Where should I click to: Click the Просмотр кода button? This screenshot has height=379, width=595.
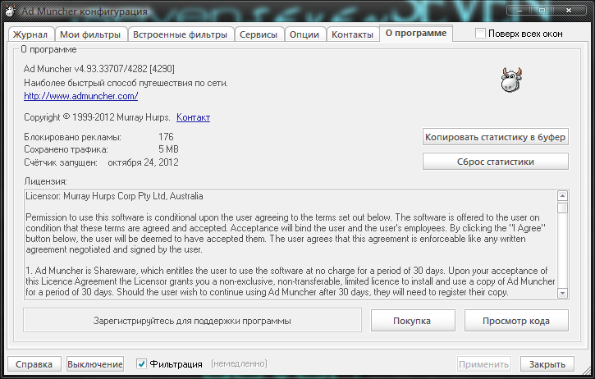516,321
